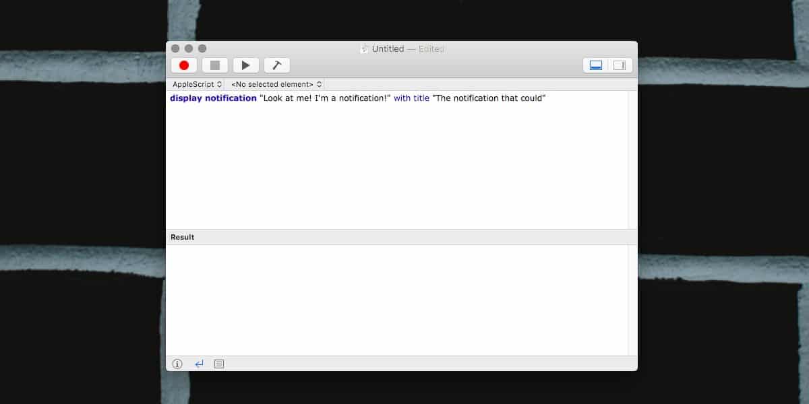Image resolution: width=809 pixels, height=404 pixels.
Task: Click the display notification command text
Action: tap(213, 98)
